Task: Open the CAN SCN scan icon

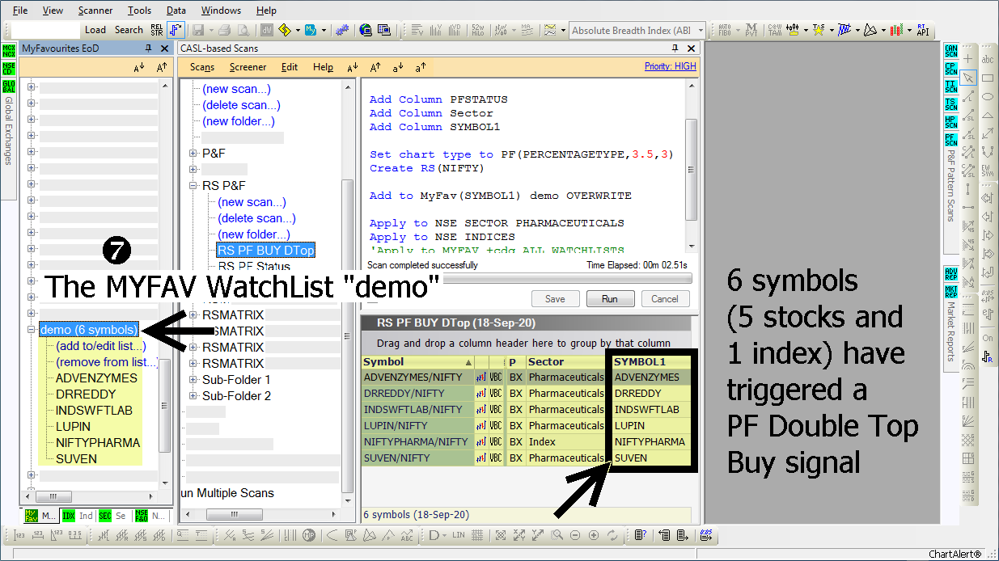Action: 950,52
